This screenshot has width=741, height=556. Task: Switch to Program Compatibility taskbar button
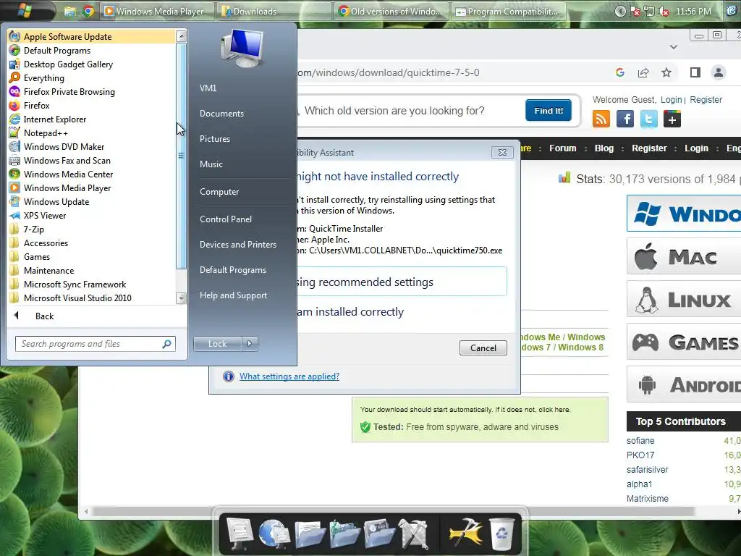507,11
